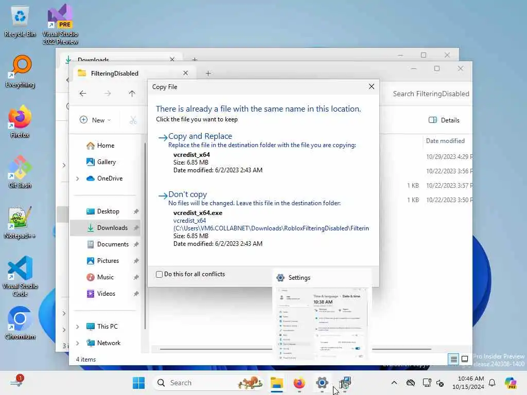The image size is (527, 395).
Task: Open File Explorer from the taskbar
Action: coord(276,383)
